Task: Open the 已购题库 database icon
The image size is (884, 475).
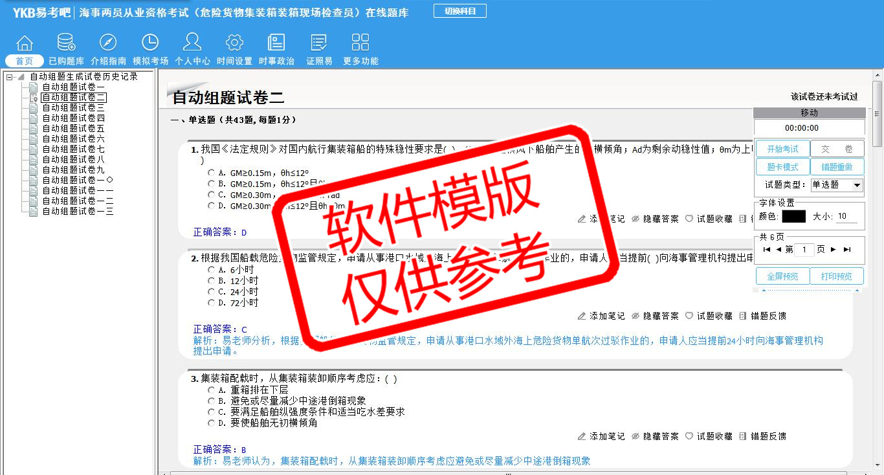Action: (x=66, y=43)
